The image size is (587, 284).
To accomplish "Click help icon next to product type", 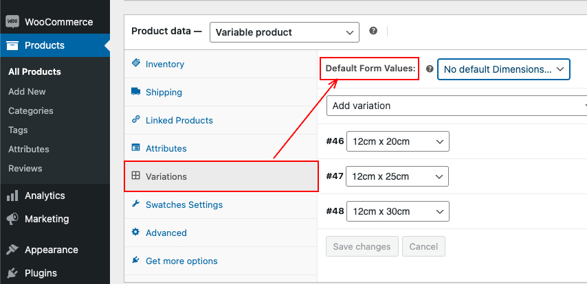I will [373, 31].
